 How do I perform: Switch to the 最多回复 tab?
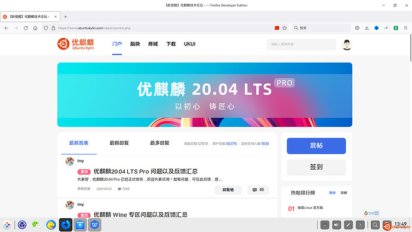tap(159, 143)
